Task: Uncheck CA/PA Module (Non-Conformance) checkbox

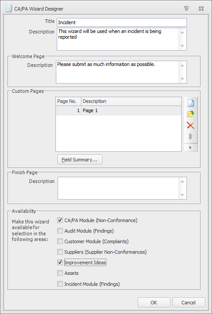Action: click(x=60, y=220)
